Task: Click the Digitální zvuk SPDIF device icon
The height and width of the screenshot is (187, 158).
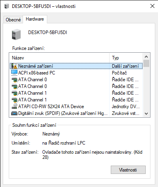Action: pyautogui.click(x=14, y=113)
